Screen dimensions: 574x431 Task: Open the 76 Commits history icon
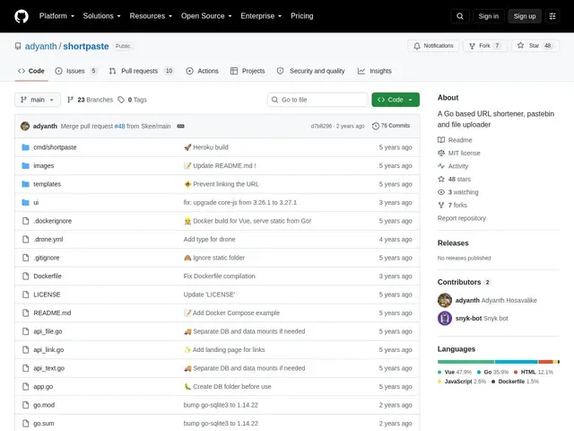(x=375, y=126)
